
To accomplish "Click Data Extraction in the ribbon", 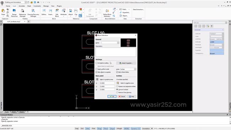I will tap(138, 10).
